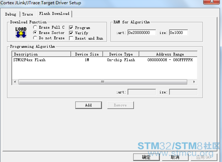Switch to the Trace tab

[x=28, y=14]
